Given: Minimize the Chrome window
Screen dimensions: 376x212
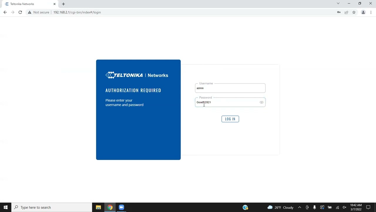Looking at the screenshot, I should coord(349,4).
